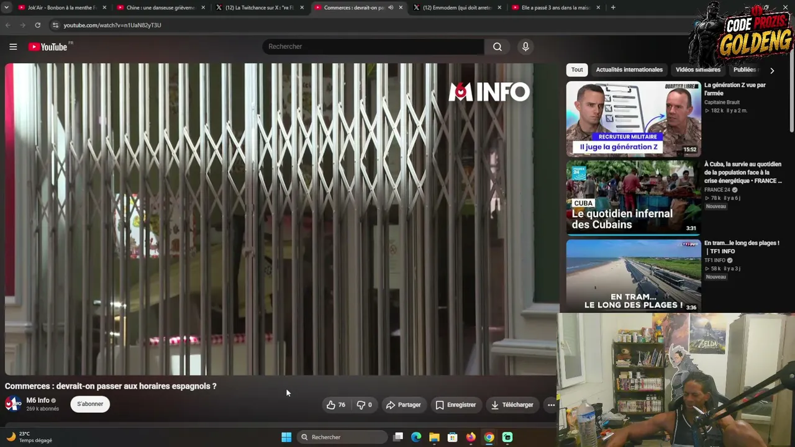Viewport: 795px width, 447px height.
Task: Close the Jok'Air tab
Action: click(104, 7)
